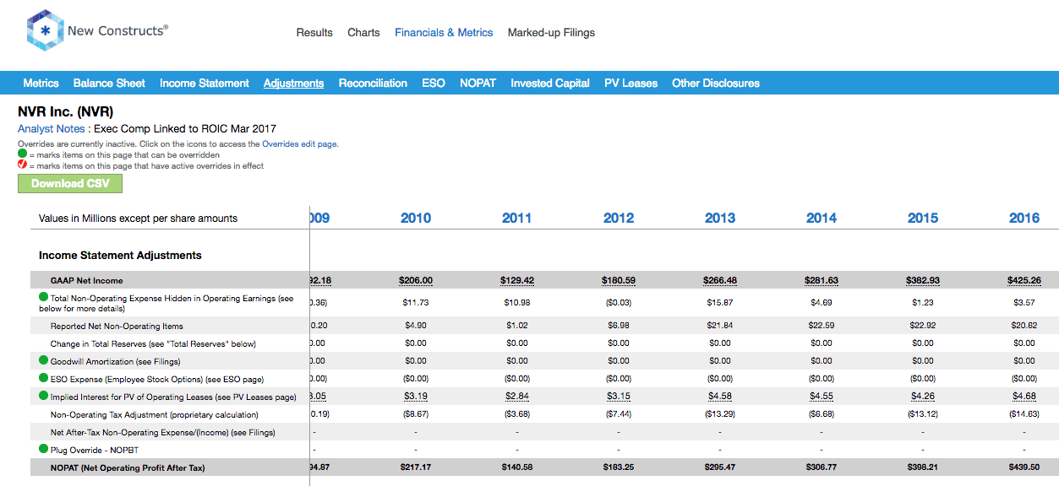Open Marked-up Filings
This screenshot has width=1059, height=486.
tap(551, 33)
